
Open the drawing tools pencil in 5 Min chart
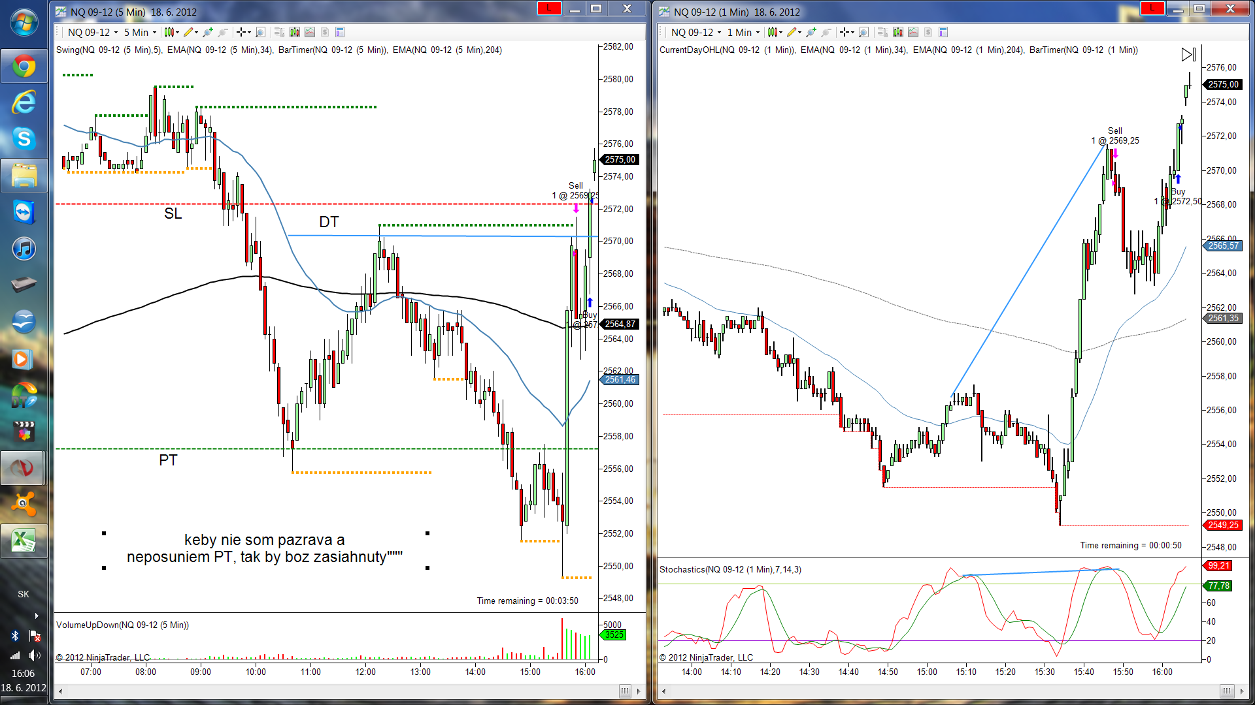pos(188,32)
